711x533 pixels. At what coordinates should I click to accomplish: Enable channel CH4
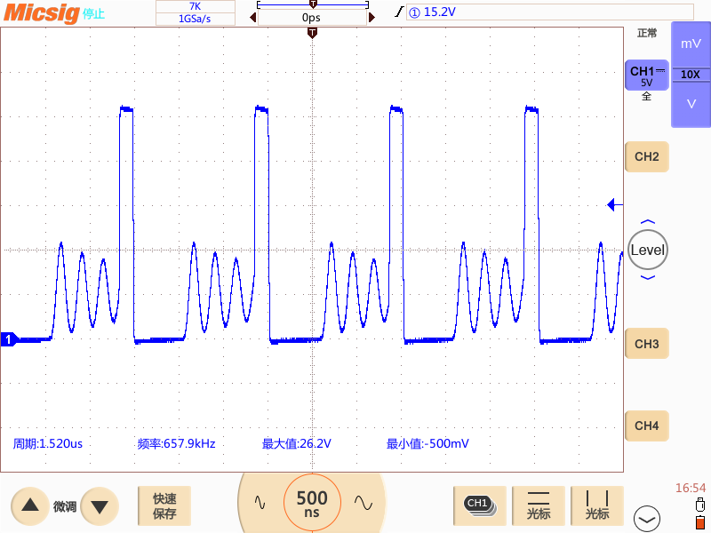coord(647,426)
